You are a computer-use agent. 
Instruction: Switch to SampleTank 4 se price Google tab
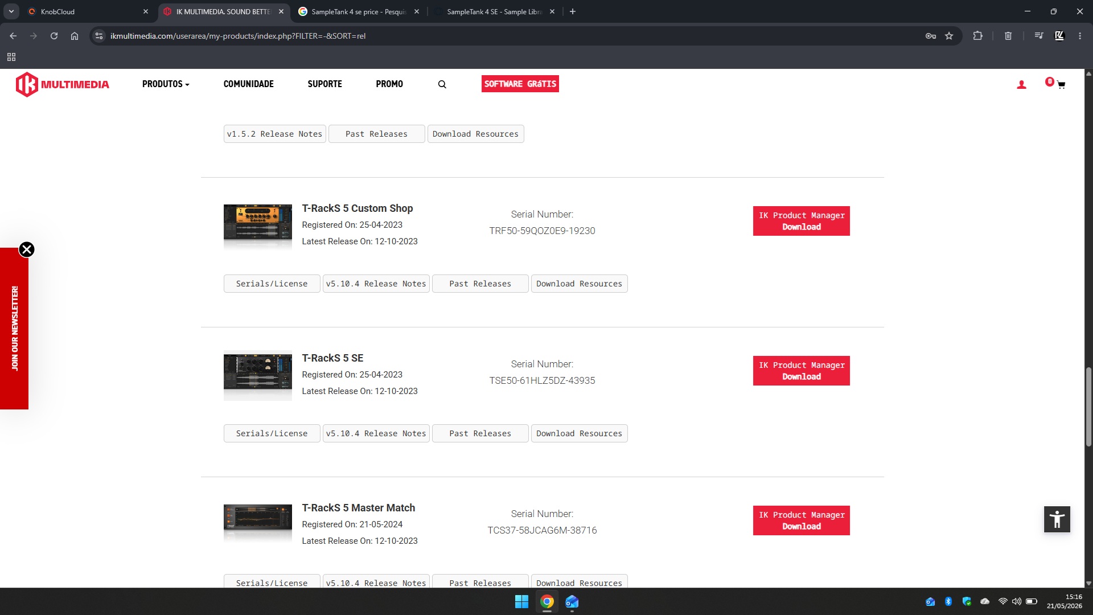[359, 11]
